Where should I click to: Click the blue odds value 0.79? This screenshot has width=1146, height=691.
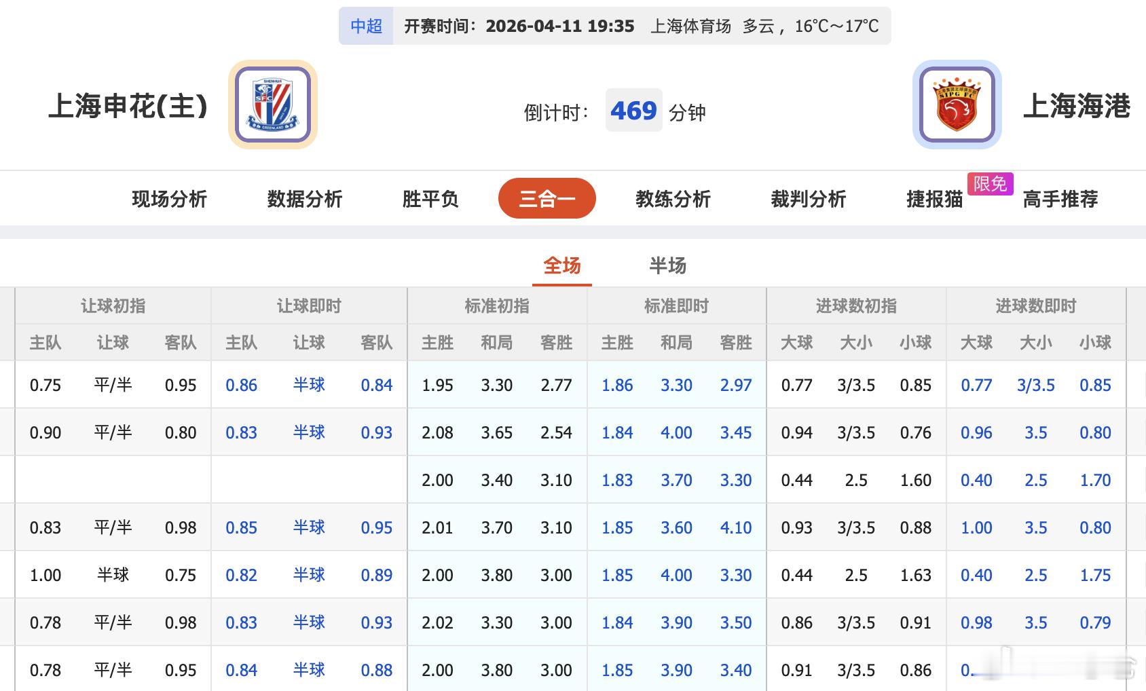(1096, 622)
